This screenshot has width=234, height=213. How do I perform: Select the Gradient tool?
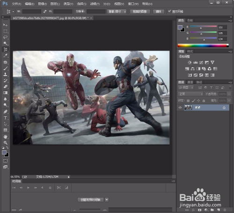coord(5,93)
